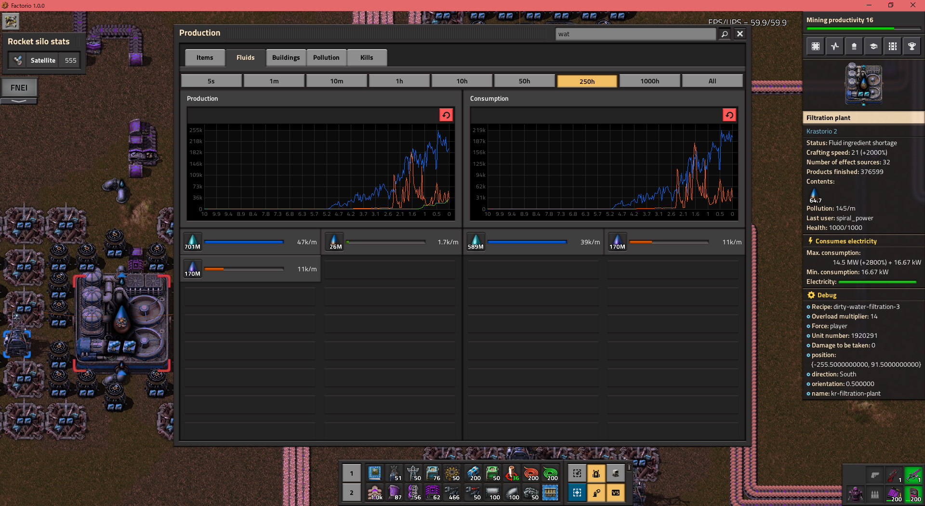This screenshot has height=506, width=925.
Task: Switch to quickbar row 1
Action: [x=352, y=473]
